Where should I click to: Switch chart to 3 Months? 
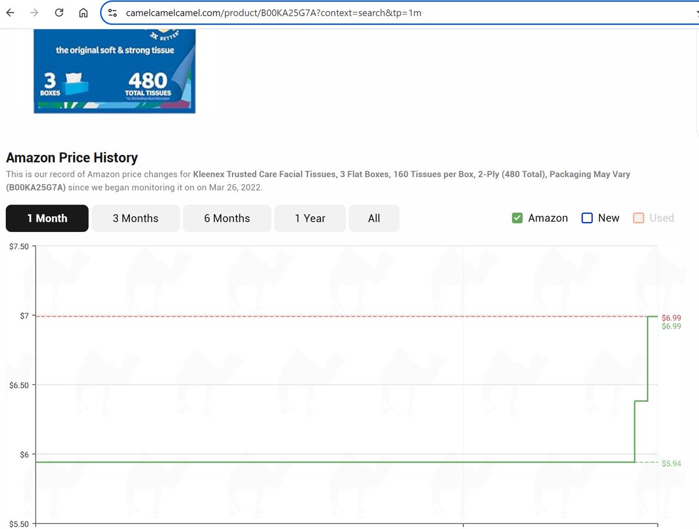point(136,218)
